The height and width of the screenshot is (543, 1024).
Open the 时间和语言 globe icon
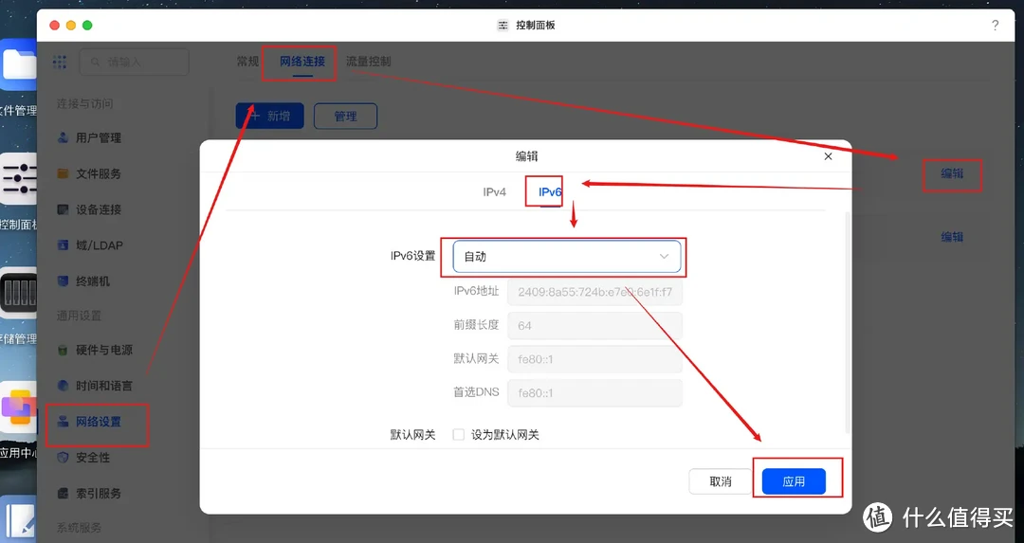click(63, 386)
